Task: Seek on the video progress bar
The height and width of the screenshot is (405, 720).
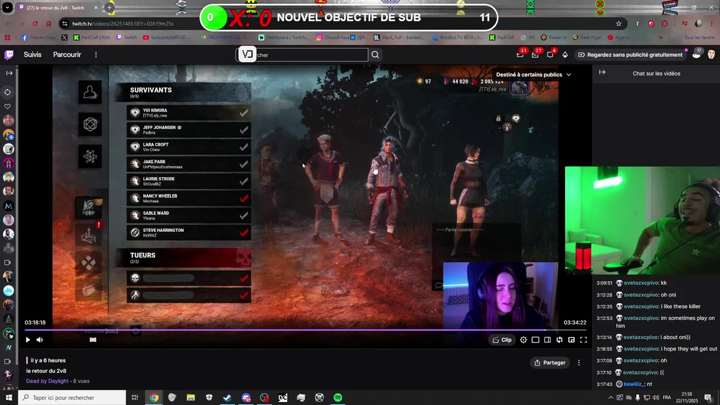Action: pyautogui.click(x=305, y=330)
